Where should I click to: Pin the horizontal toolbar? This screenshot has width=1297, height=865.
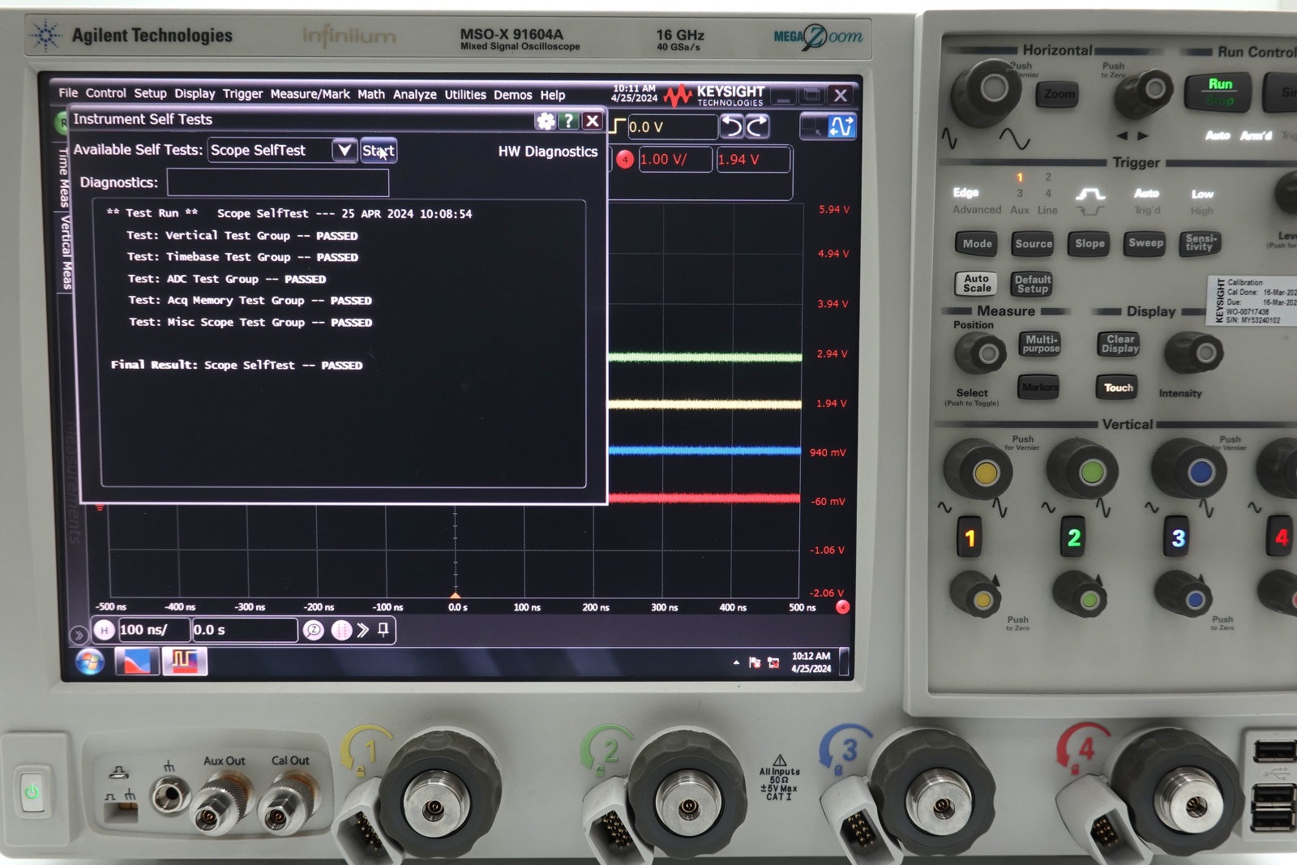tap(383, 630)
